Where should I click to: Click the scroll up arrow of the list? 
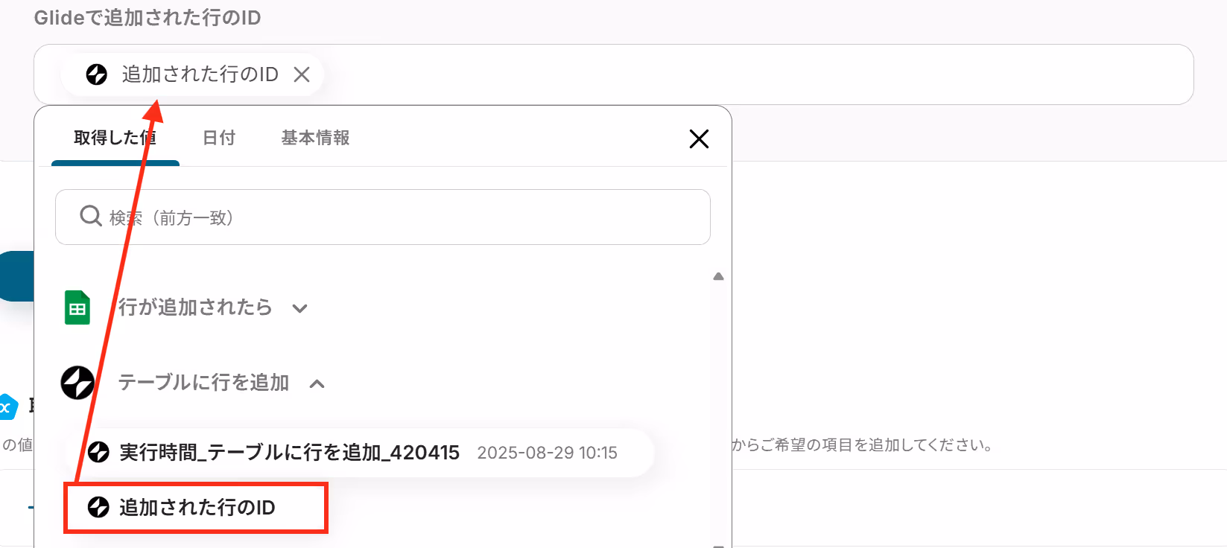coord(718,276)
